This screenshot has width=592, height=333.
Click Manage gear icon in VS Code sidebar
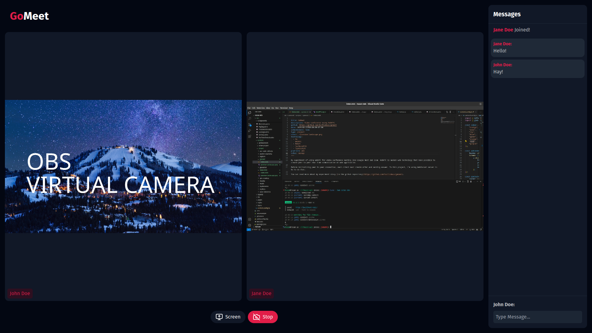pos(249,225)
